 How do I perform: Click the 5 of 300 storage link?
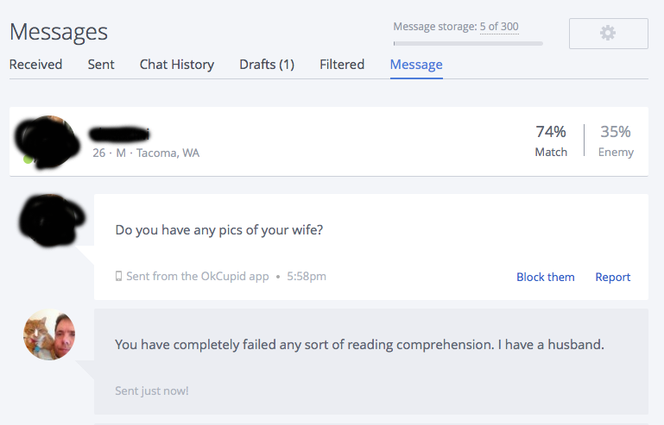[x=499, y=27]
